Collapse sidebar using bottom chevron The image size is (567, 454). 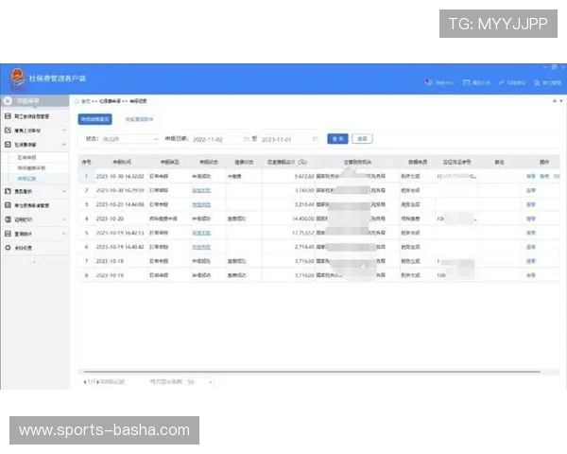point(34,262)
